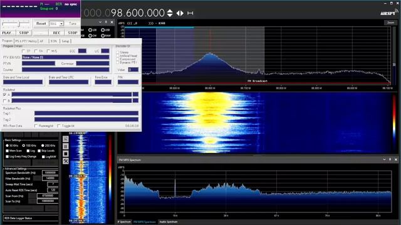Select the 200 KHz step radio button

(43, 146)
